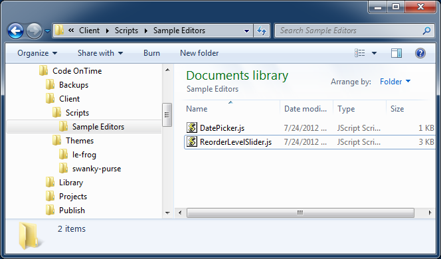The image size is (441, 259).
Task: Change your view with the view icon
Action: 360,53
